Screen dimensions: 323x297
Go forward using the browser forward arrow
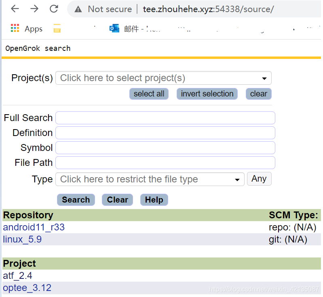point(34,8)
